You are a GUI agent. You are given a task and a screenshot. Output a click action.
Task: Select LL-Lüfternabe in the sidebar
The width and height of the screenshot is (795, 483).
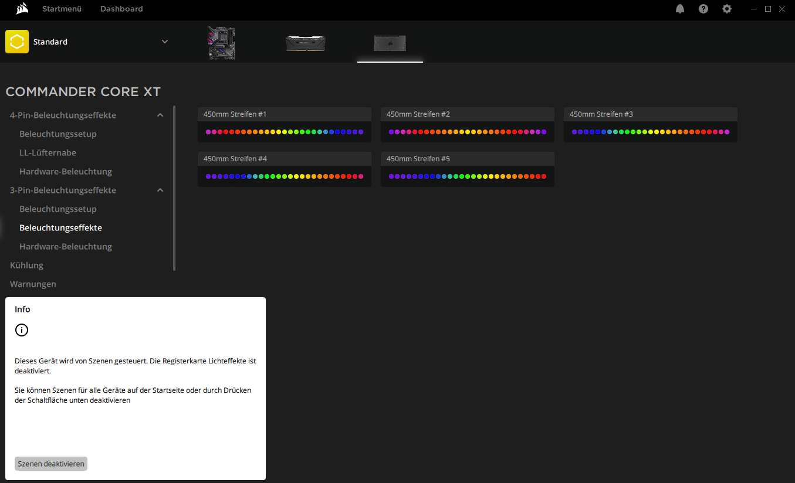pos(48,153)
